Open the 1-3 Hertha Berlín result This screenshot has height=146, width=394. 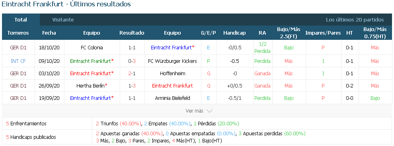(x=132, y=86)
